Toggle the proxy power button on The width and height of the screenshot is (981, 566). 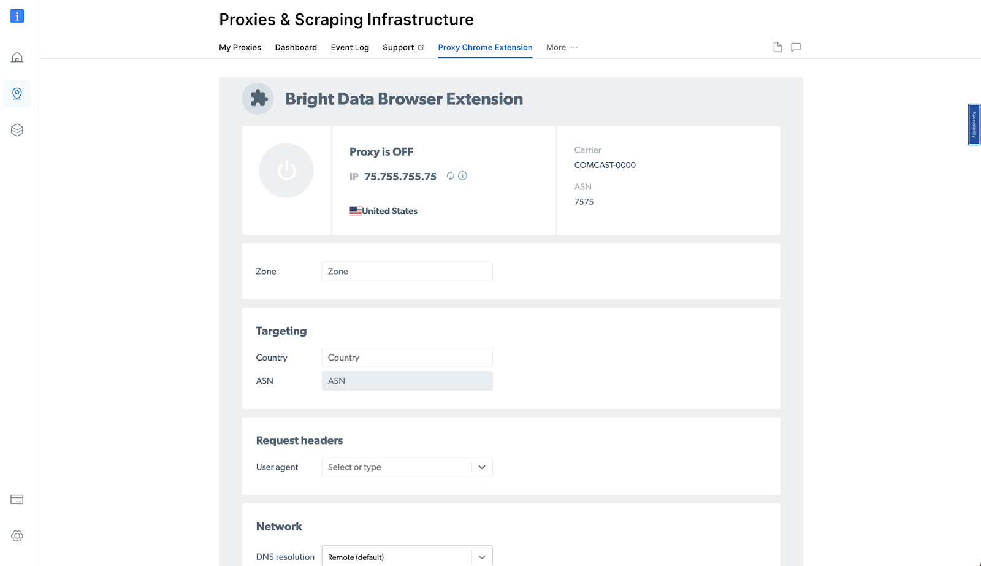click(x=286, y=170)
